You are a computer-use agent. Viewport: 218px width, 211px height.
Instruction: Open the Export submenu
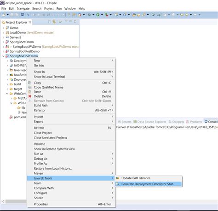coord(71,122)
